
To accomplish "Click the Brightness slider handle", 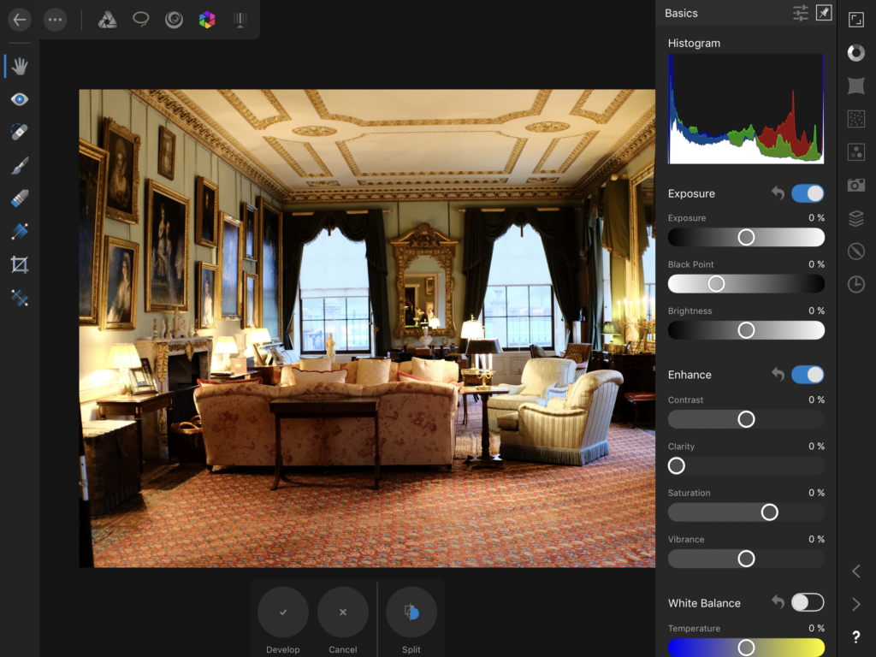I will (x=746, y=330).
